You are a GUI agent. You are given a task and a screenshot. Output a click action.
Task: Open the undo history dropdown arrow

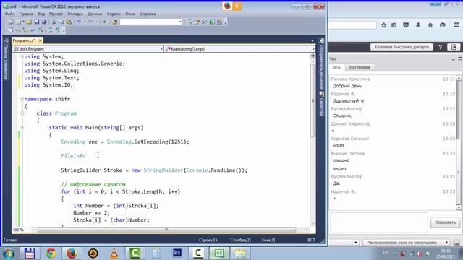[85, 22]
